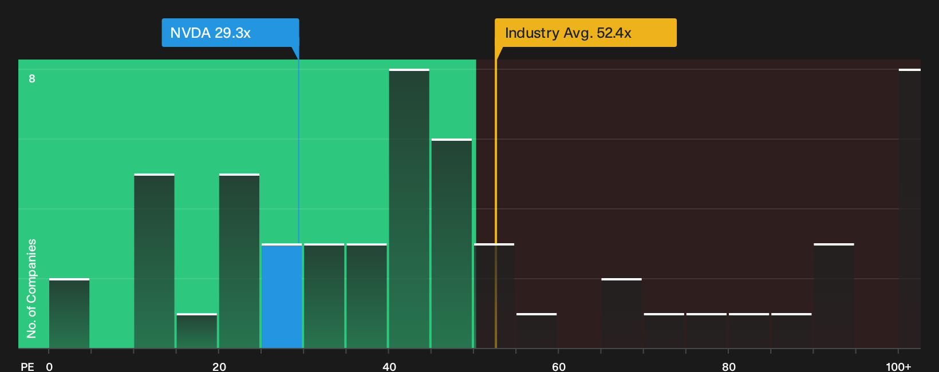
Task: Select the bar starting at PE 0
Action: coord(69,313)
